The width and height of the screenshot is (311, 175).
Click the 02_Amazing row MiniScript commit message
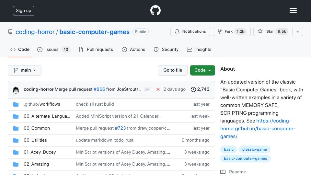tap(123, 164)
